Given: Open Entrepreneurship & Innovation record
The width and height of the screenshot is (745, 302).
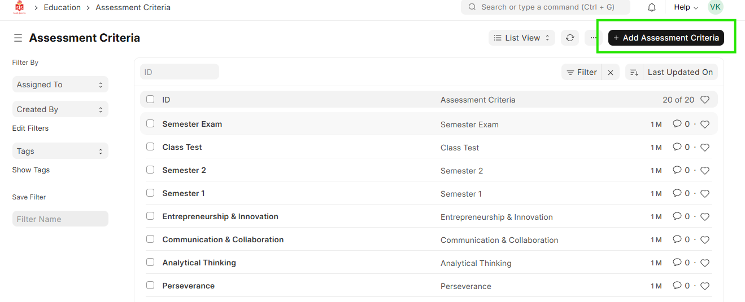Looking at the screenshot, I should [220, 216].
